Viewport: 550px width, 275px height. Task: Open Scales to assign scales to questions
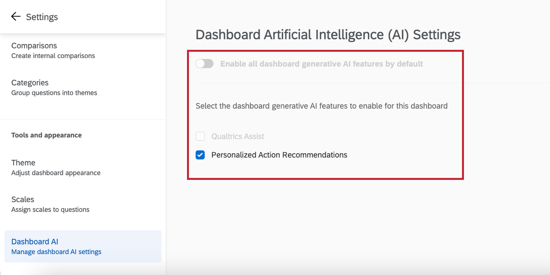(x=23, y=199)
